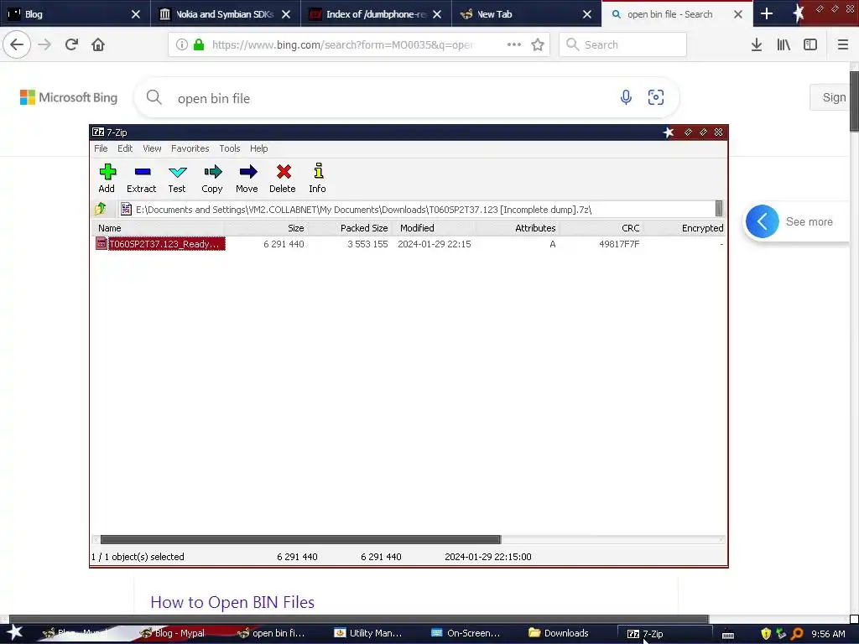This screenshot has height=644, width=859.
Task: Switch to the Nokia and Symbian SDKs tab
Action: click(225, 14)
